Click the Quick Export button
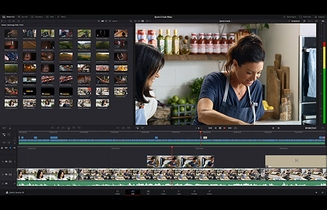The image size is (327, 210). point(289,17)
